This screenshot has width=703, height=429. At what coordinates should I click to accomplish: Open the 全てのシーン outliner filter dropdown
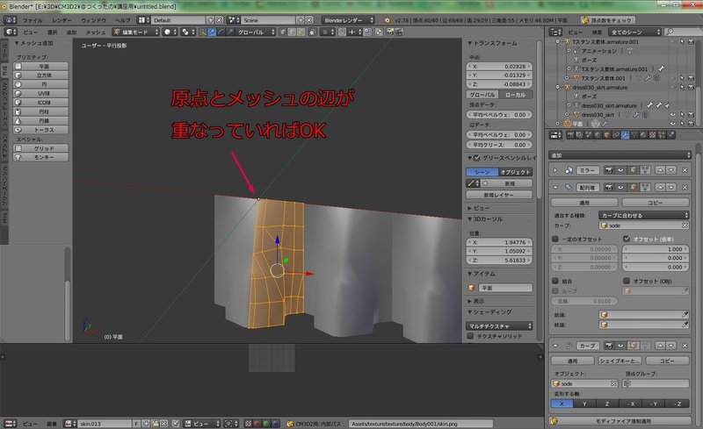(x=634, y=32)
